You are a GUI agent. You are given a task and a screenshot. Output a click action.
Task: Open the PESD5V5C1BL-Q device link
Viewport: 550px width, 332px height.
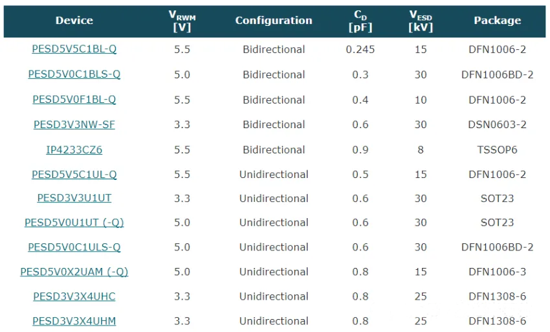74,49
